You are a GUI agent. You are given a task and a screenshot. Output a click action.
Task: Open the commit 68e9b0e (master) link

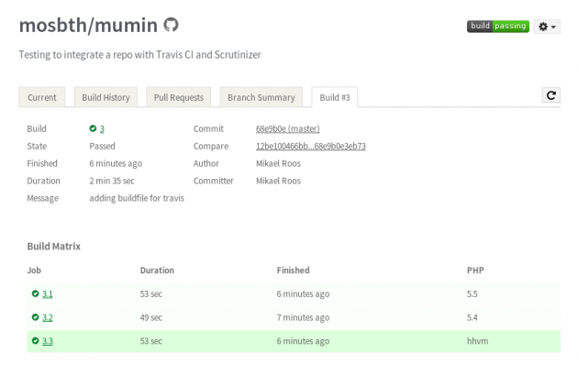[288, 129]
